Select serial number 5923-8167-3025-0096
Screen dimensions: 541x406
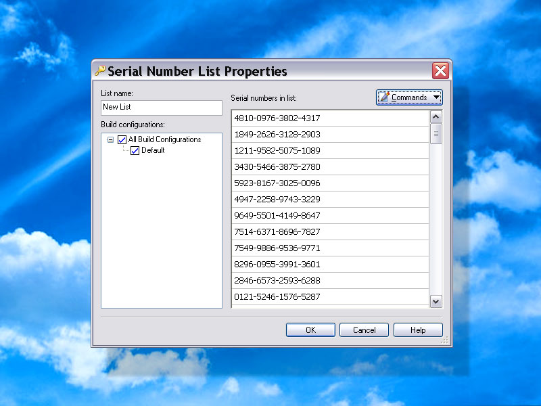[330, 183]
